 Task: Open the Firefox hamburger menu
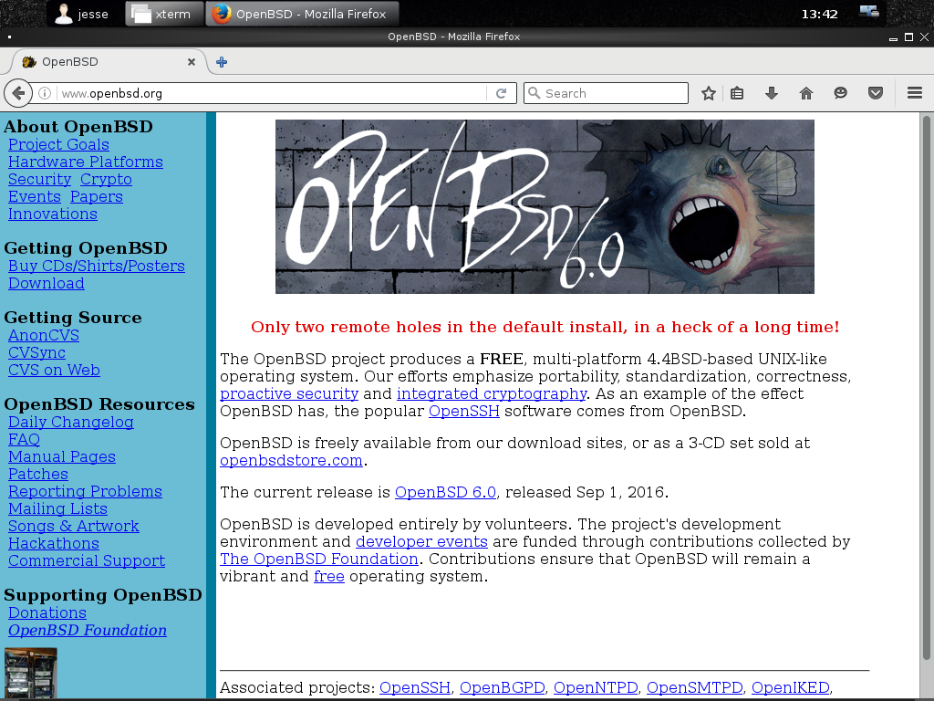click(x=915, y=93)
